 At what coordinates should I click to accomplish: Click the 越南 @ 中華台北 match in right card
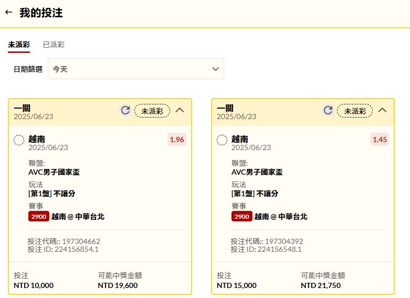[x=281, y=217]
